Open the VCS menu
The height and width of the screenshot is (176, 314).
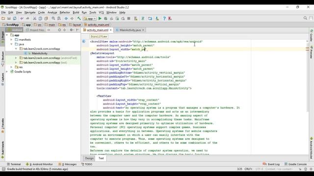tap(102, 12)
